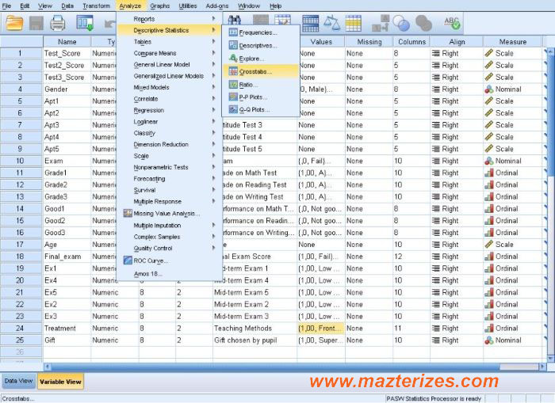The image size is (555, 403).
Task: Click Crosstabs in the submenu
Action: (261, 71)
